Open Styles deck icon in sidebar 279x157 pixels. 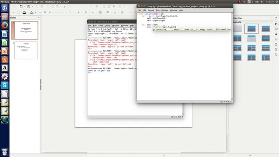pyautogui.click(x=276, y=44)
